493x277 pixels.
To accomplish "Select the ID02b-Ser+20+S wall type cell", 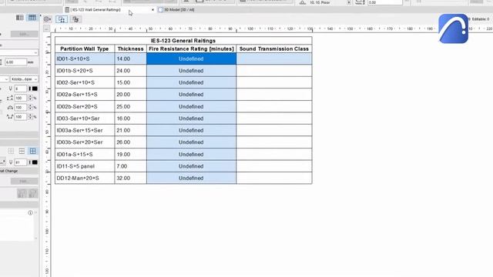I will tap(85, 106).
